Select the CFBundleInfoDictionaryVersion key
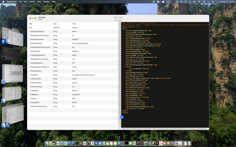Screen dimensions: 236x147 (40, 47)
